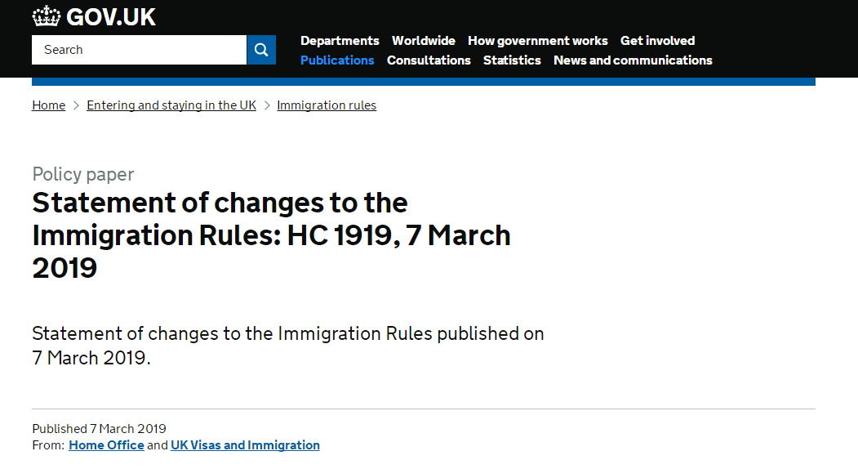Open the Consultations navigation item
Image resolution: width=858 pixels, height=469 pixels.
pyautogui.click(x=429, y=60)
